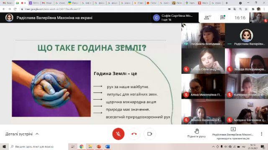Bookmark the page with the star icon
This screenshot has height=150, width=268.
pos(246,9)
